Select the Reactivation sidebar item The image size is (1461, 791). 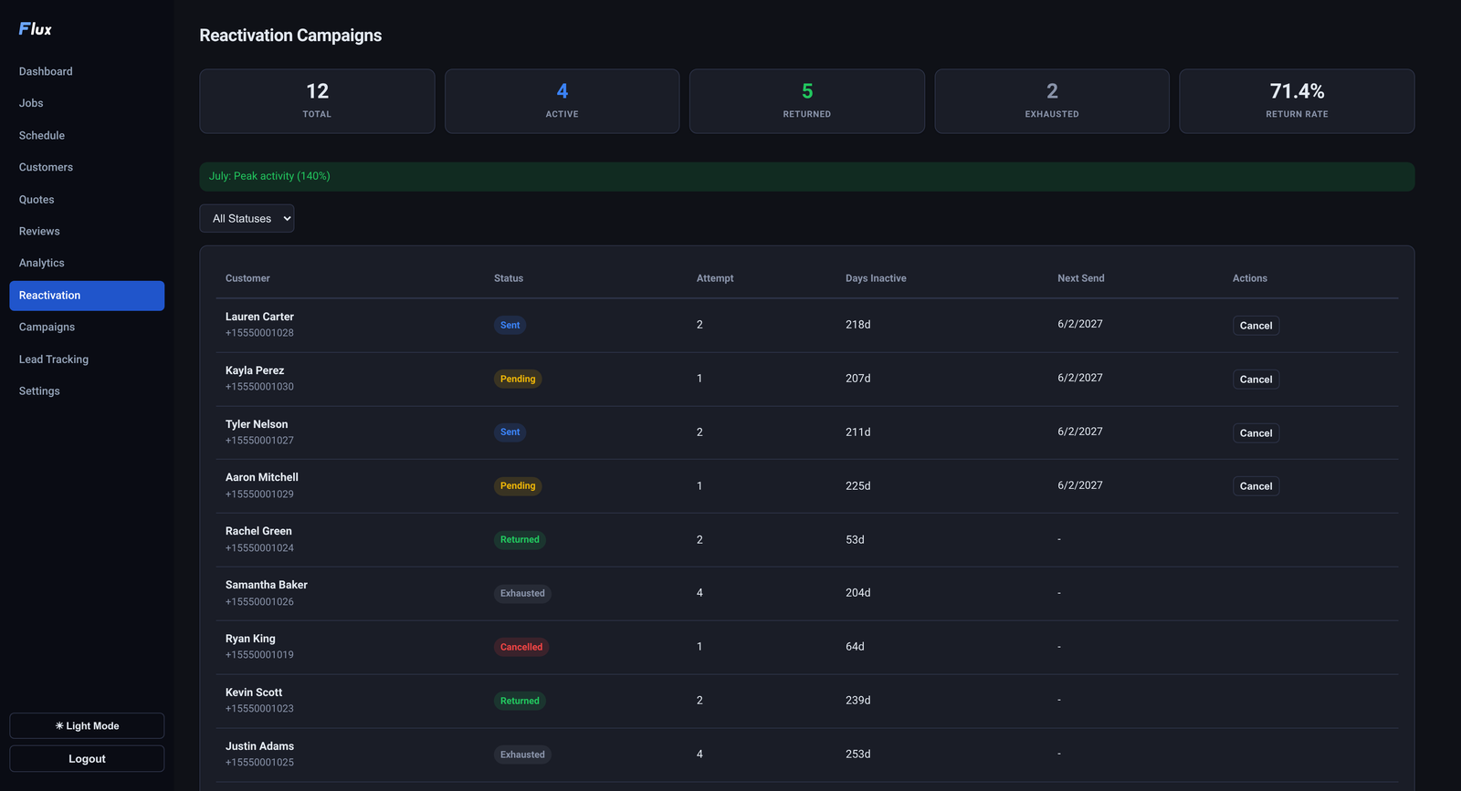coord(87,296)
